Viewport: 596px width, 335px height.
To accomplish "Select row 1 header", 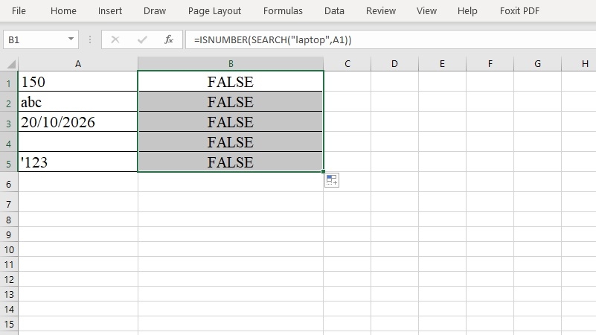I will (9, 81).
